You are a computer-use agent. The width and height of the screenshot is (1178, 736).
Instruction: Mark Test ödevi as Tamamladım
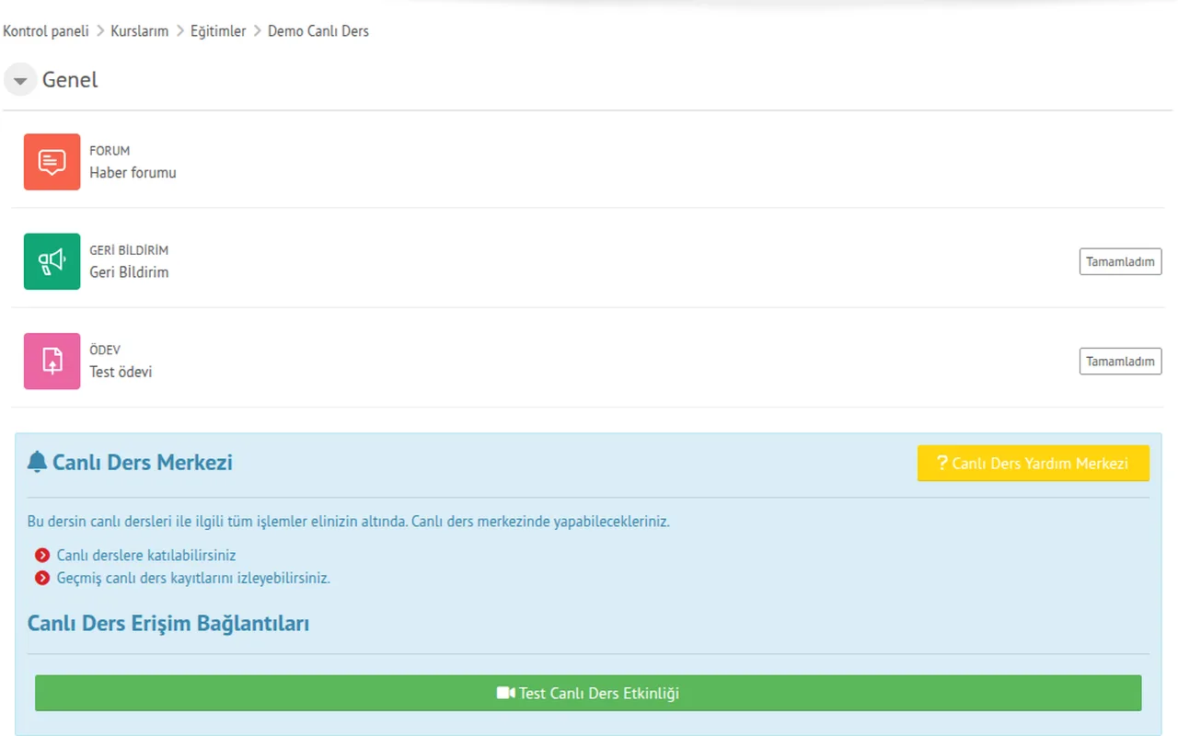1120,361
